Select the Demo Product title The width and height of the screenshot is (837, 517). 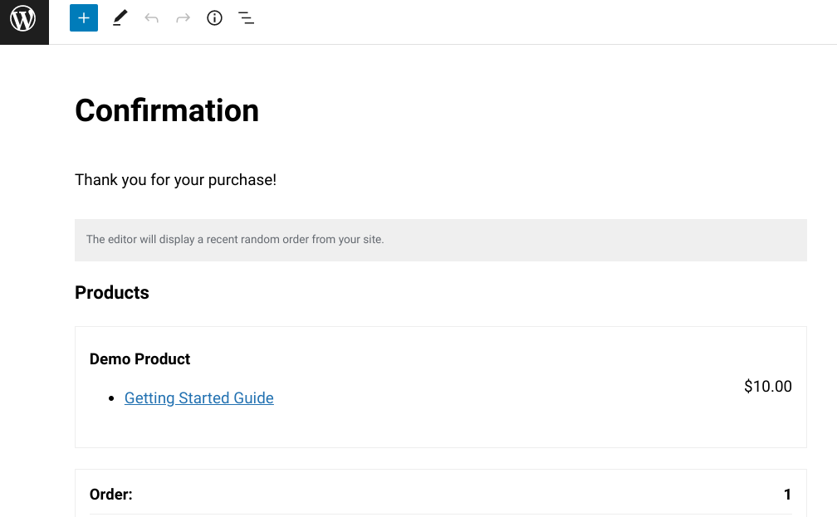[139, 358]
